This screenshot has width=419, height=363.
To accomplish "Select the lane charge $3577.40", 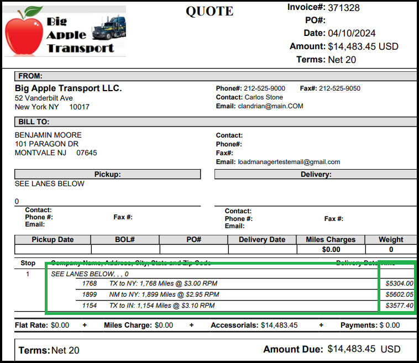I will (x=399, y=306).
